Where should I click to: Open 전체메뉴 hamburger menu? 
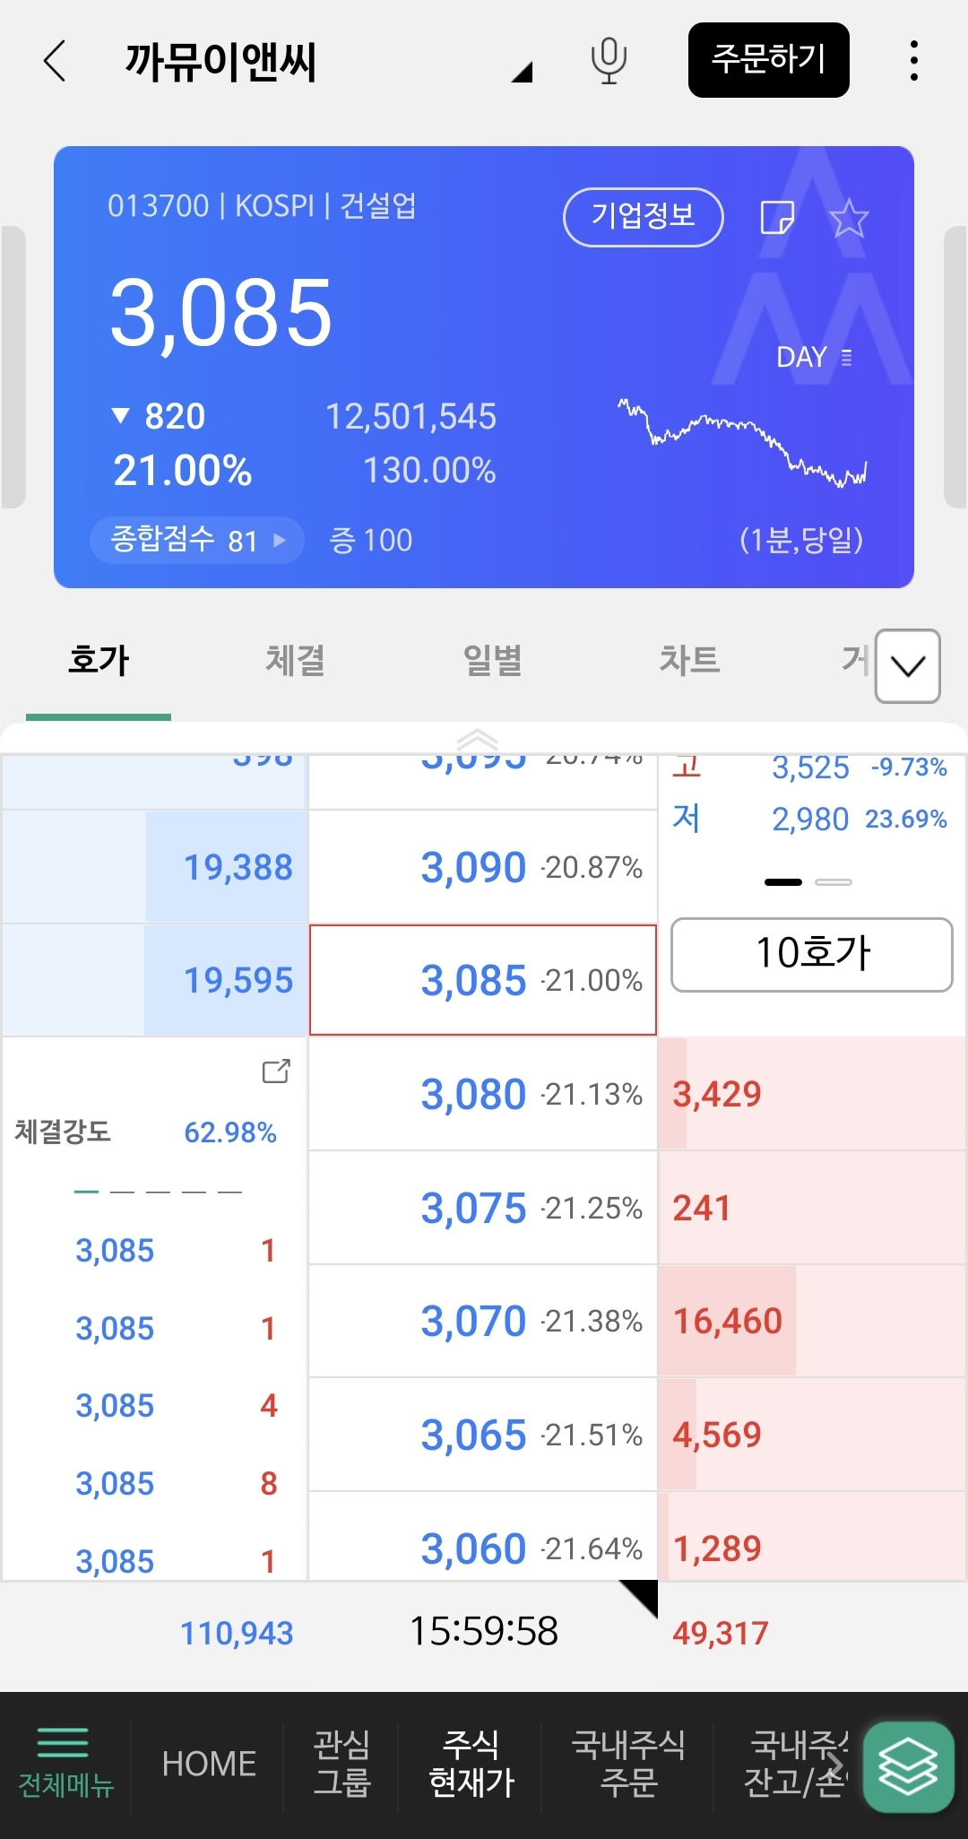pyautogui.click(x=65, y=1763)
